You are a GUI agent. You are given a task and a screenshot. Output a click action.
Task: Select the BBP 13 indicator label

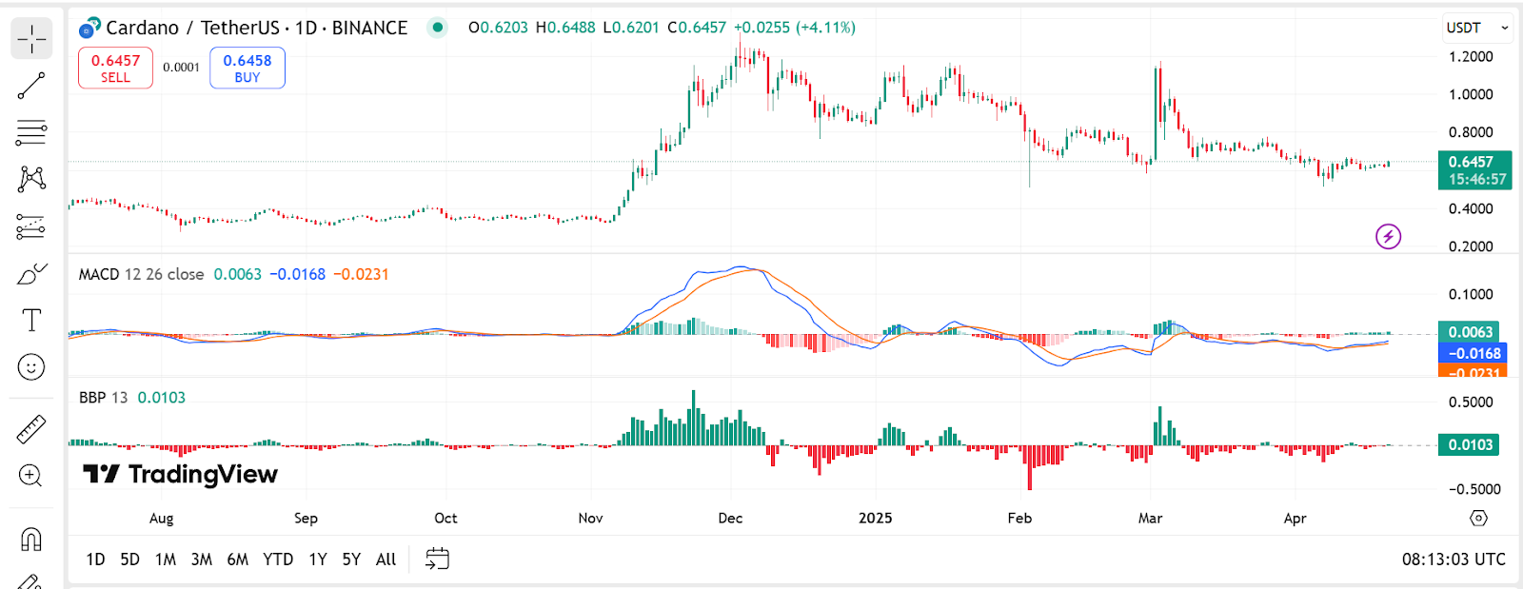pyautogui.click(x=103, y=398)
